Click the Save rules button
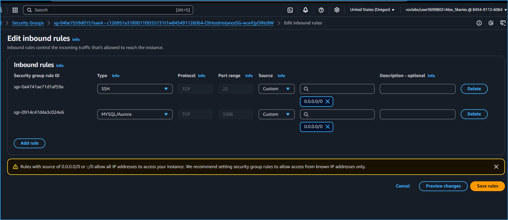The image size is (508, 220). pos(488,186)
